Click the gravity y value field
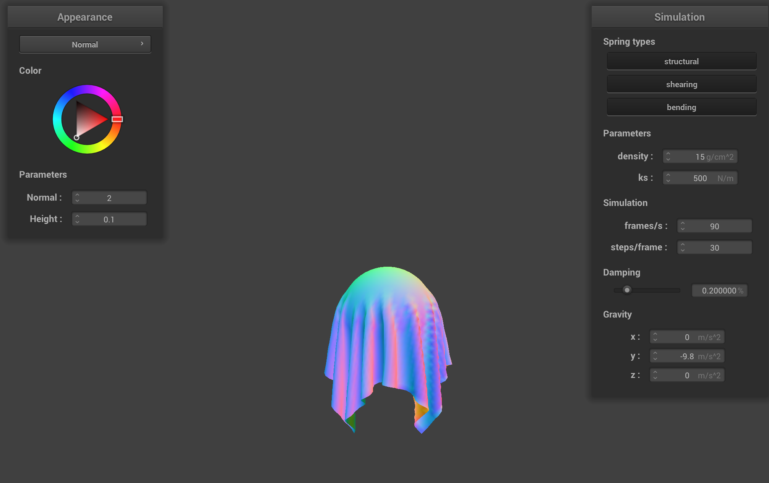 [x=687, y=356]
